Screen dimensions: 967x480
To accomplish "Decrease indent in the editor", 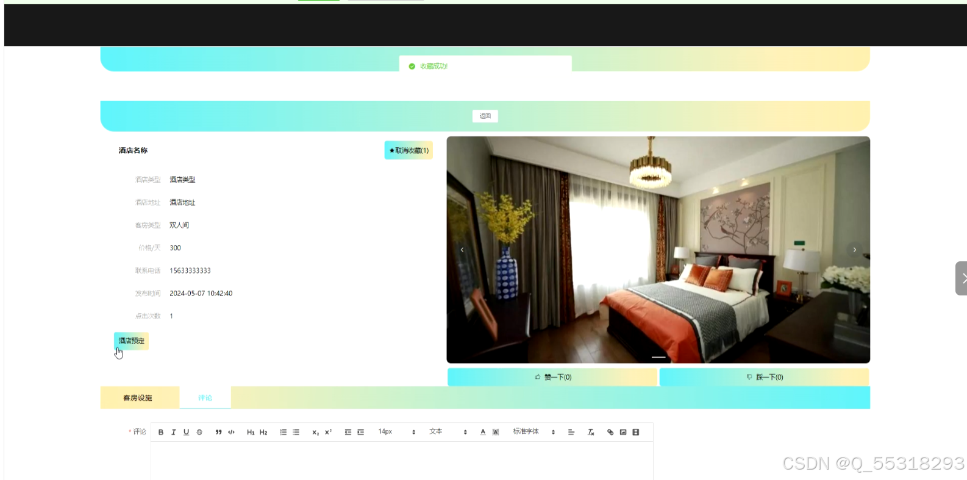I will [348, 432].
